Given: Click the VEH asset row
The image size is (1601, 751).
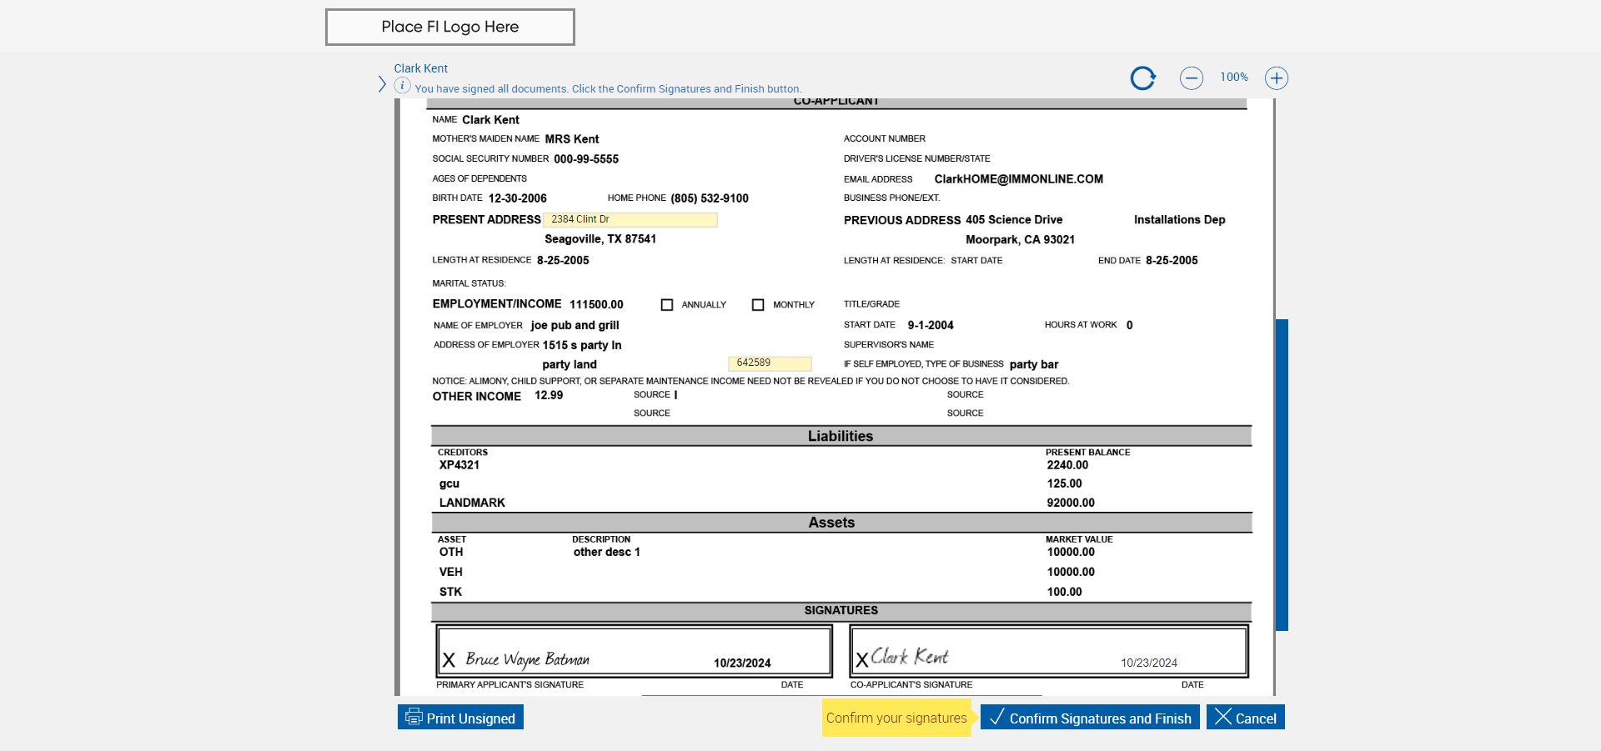Looking at the screenshot, I should click(x=450, y=572).
